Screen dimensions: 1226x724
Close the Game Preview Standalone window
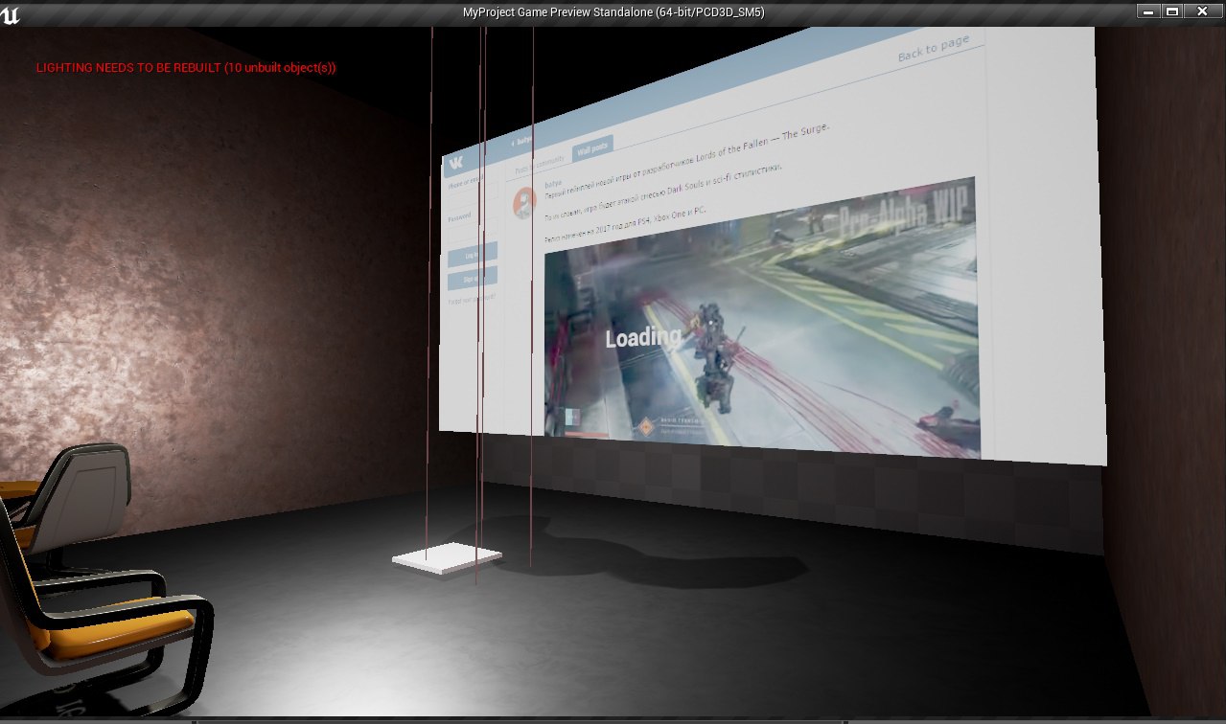point(1202,11)
